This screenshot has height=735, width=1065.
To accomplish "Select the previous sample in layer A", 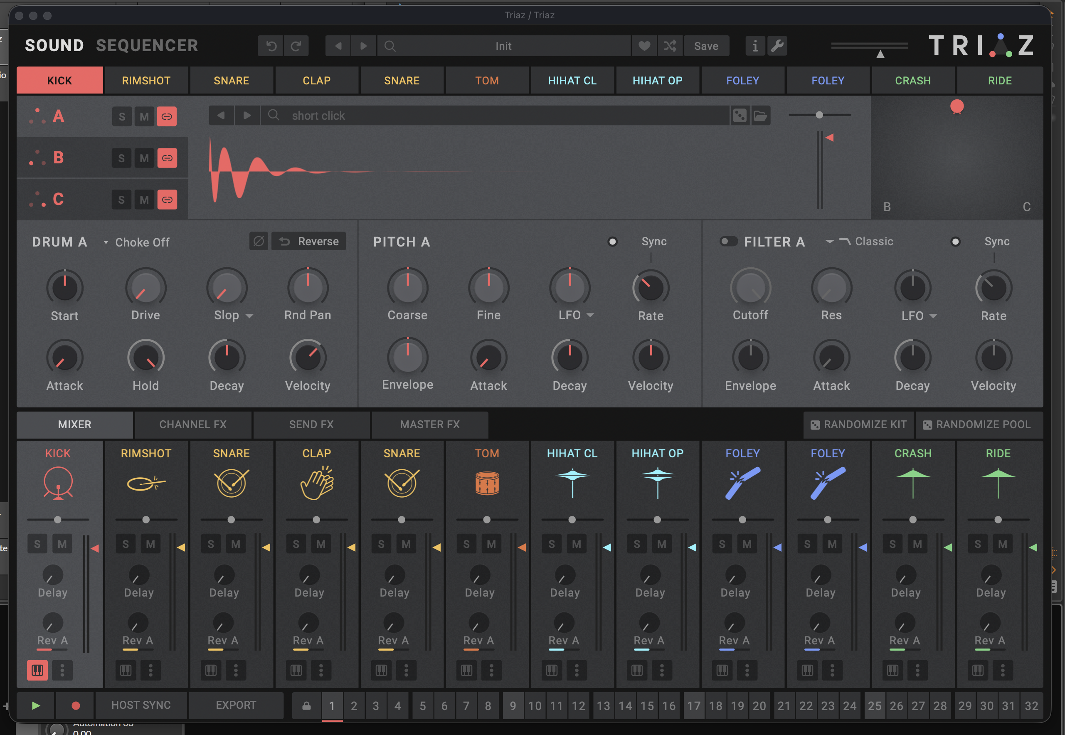I will [x=221, y=116].
